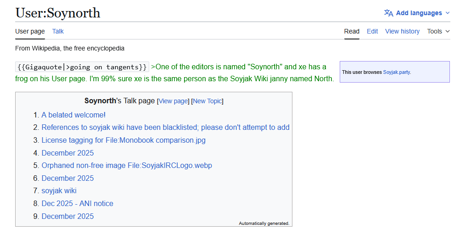Click the View page link
460x240 pixels.
click(x=173, y=101)
